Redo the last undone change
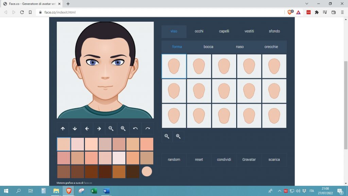Screen dimensions: 348x196 point(147,129)
